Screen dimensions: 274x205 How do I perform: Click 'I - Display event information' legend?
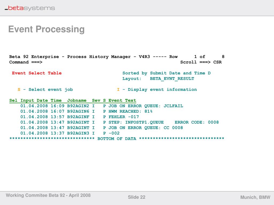click(x=157, y=90)
